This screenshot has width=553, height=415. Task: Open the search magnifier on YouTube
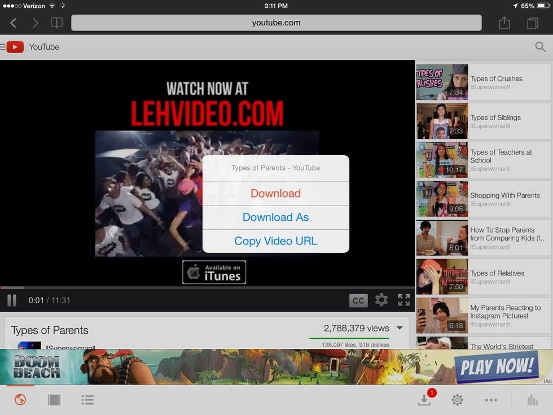pyautogui.click(x=539, y=47)
